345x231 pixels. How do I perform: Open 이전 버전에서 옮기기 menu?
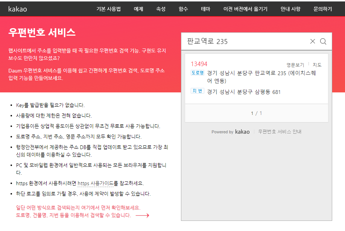[245, 9]
